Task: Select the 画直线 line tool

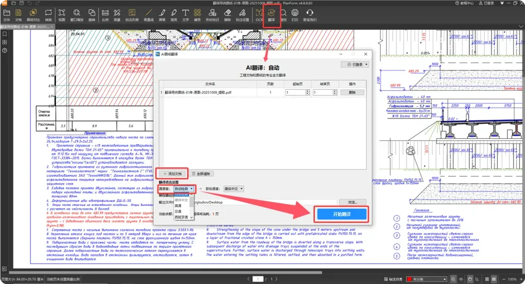Action: coord(149,15)
